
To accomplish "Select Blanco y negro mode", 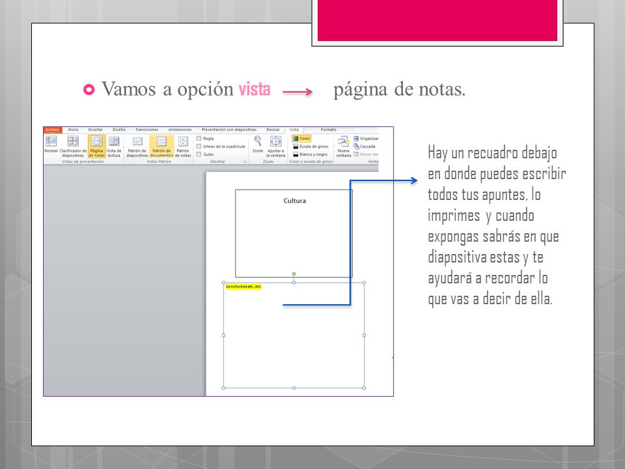I will point(310,154).
